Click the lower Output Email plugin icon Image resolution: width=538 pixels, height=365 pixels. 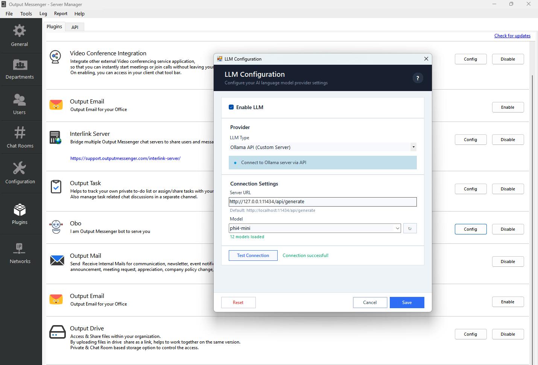56,299
